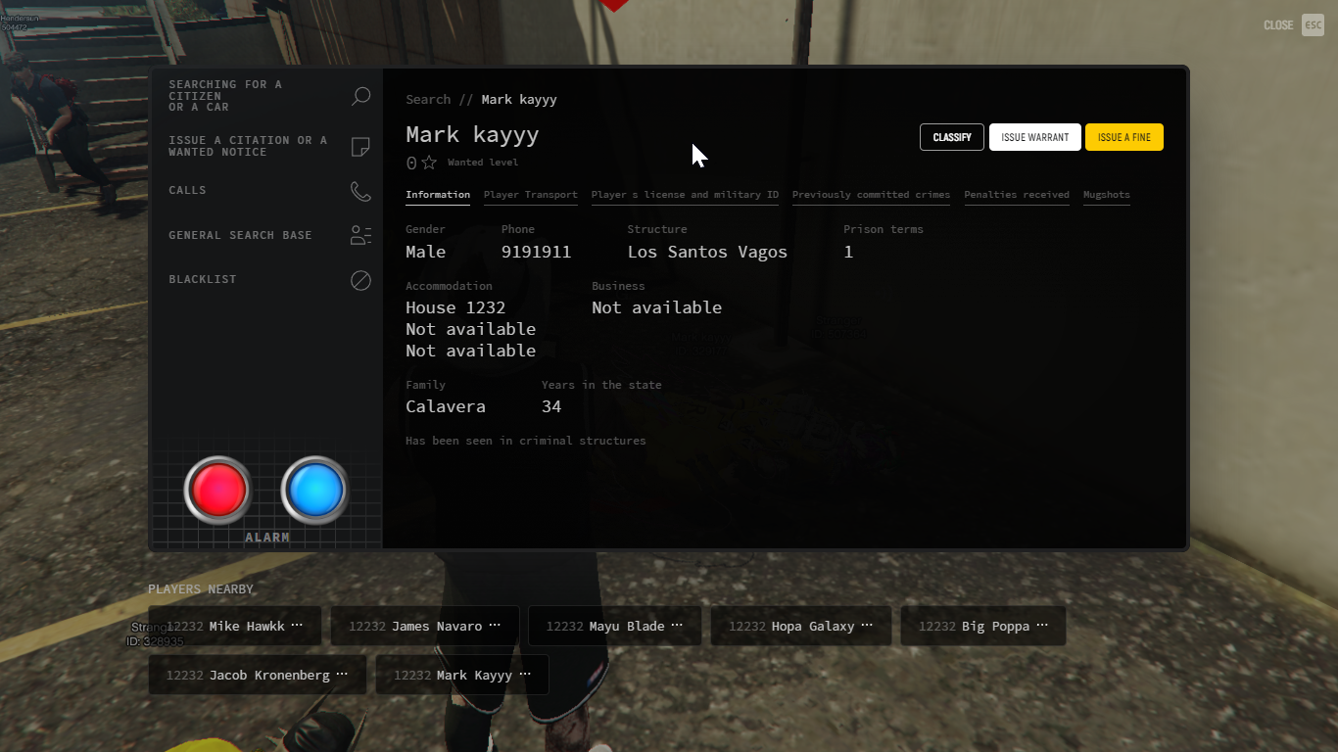Open the Previously committed crimes tab
The height and width of the screenshot is (752, 1338).
pyautogui.click(x=871, y=195)
